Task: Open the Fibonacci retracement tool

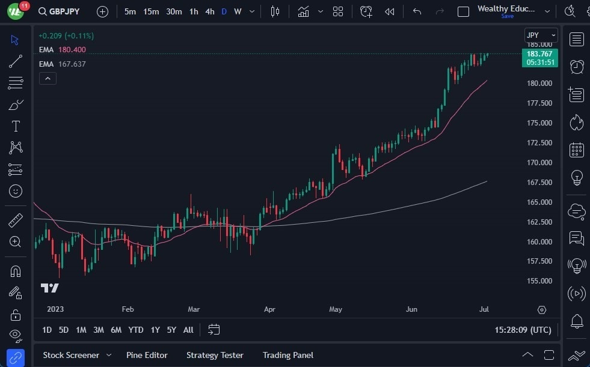Action: pos(16,83)
